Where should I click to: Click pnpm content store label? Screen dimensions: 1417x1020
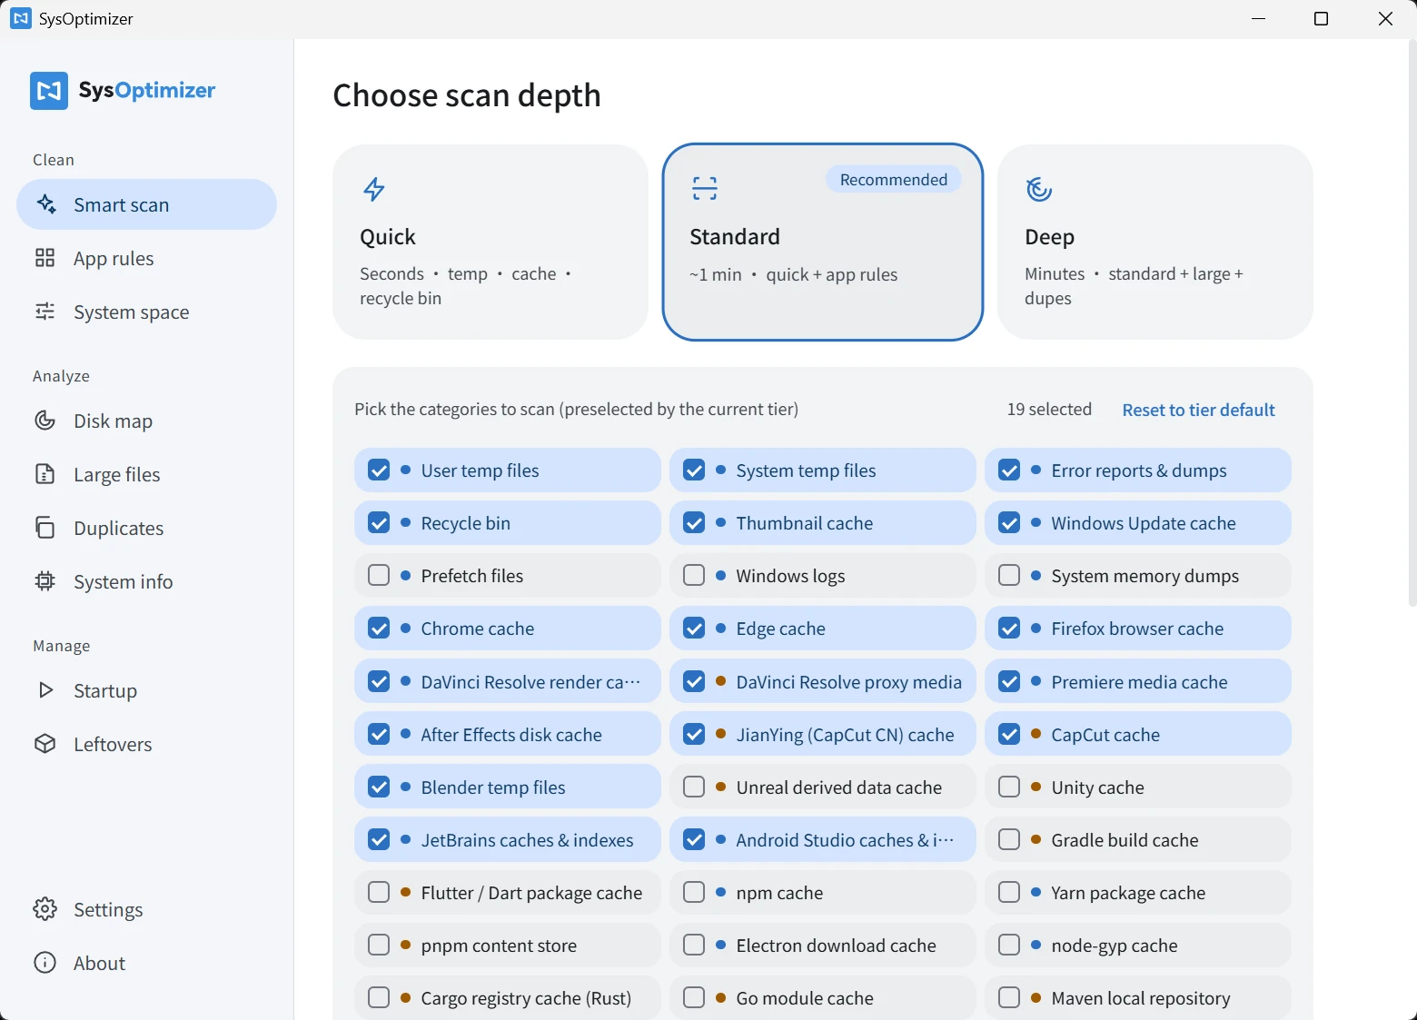[x=499, y=946]
